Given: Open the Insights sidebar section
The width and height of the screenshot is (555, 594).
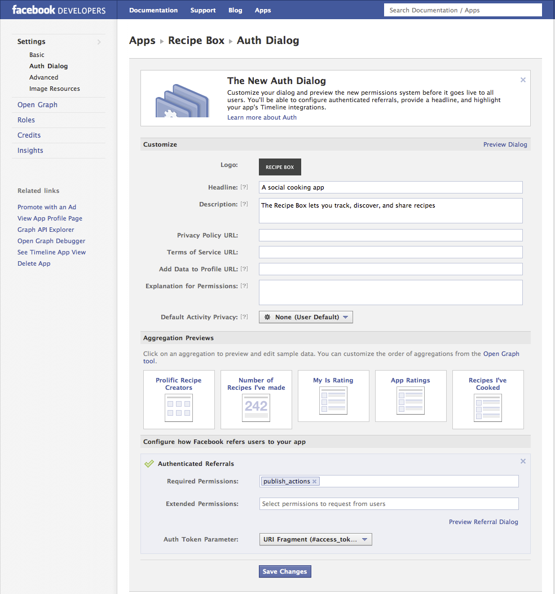Looking at the screenshot, I should click(30, 151).
